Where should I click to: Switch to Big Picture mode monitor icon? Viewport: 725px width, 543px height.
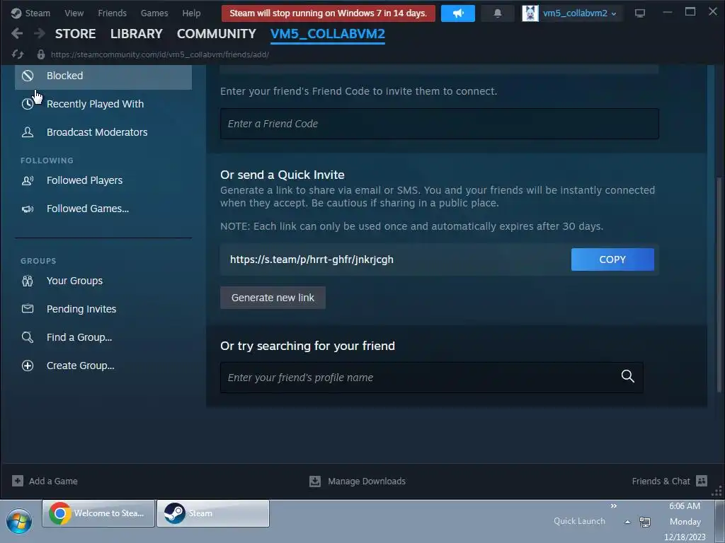pyautogui.click(x=640, y=13)
